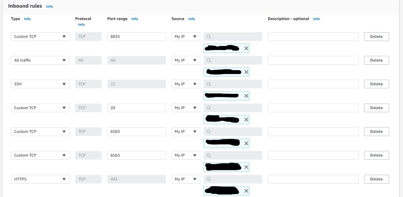Screen dimensions: 403x197
Task: Delete the HTTPS inbound rule
Action: [x=376, y=179]
